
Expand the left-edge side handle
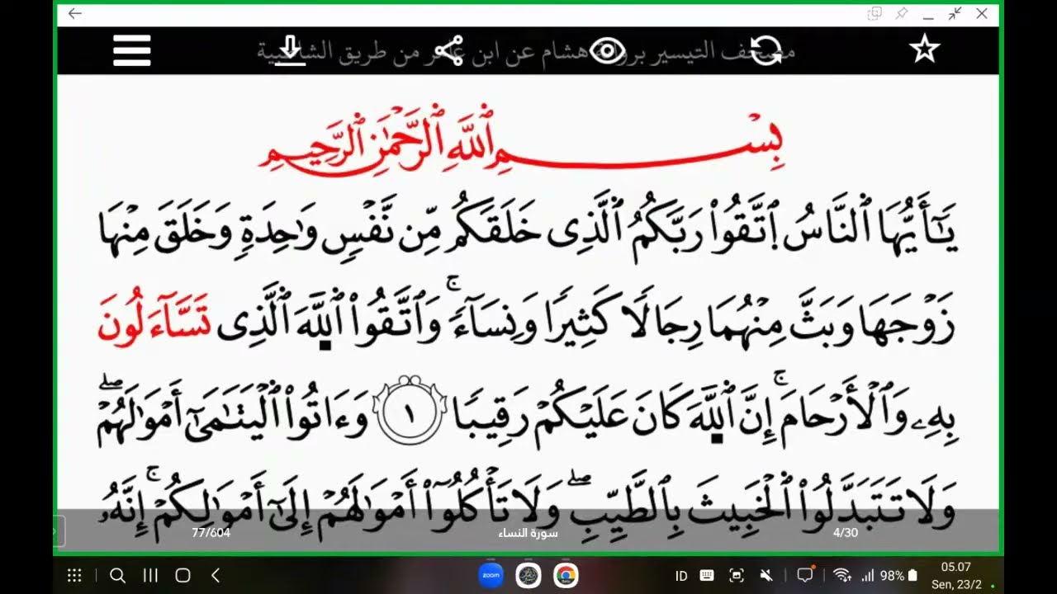(x=58, y=532)
